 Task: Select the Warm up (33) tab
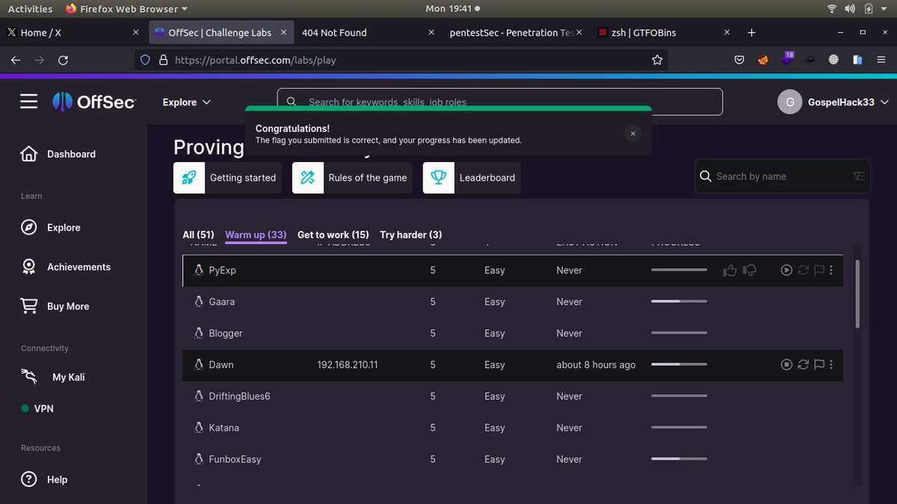pyautogui.click(x=256, y=235)
